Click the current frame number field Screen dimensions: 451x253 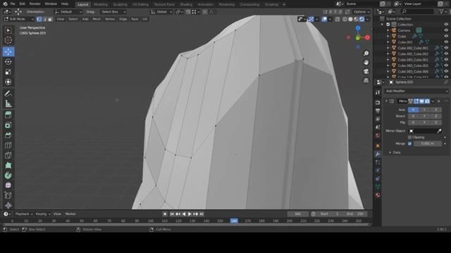pos(297,214)
